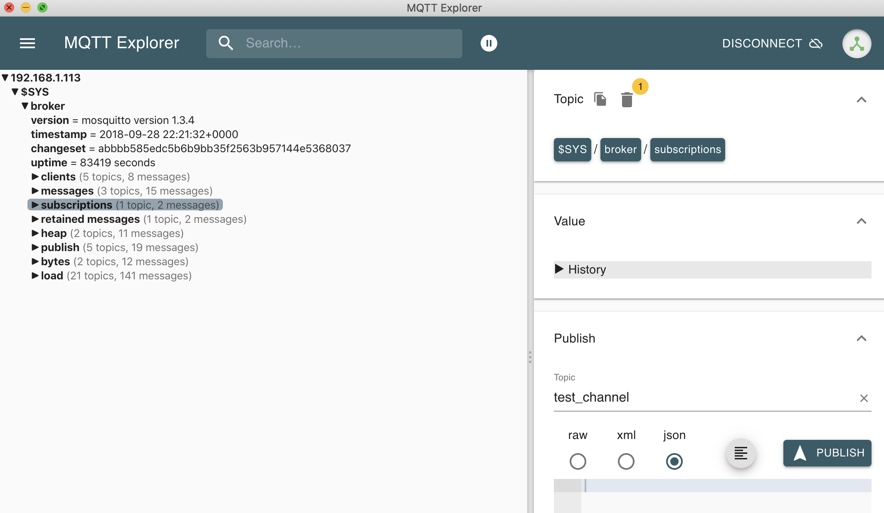Copy topic path to clipboard
The image size is (884, 513).
click(600, 99)
